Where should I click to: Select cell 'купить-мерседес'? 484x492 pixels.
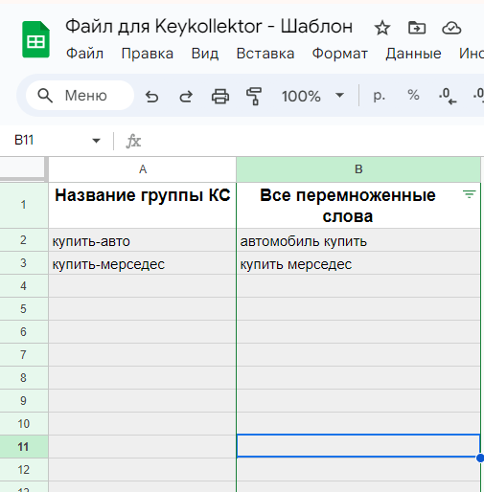point(143,263)
